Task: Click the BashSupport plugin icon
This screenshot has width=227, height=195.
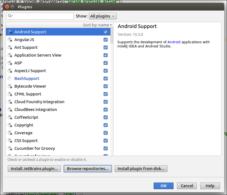Action: point(10,78)
